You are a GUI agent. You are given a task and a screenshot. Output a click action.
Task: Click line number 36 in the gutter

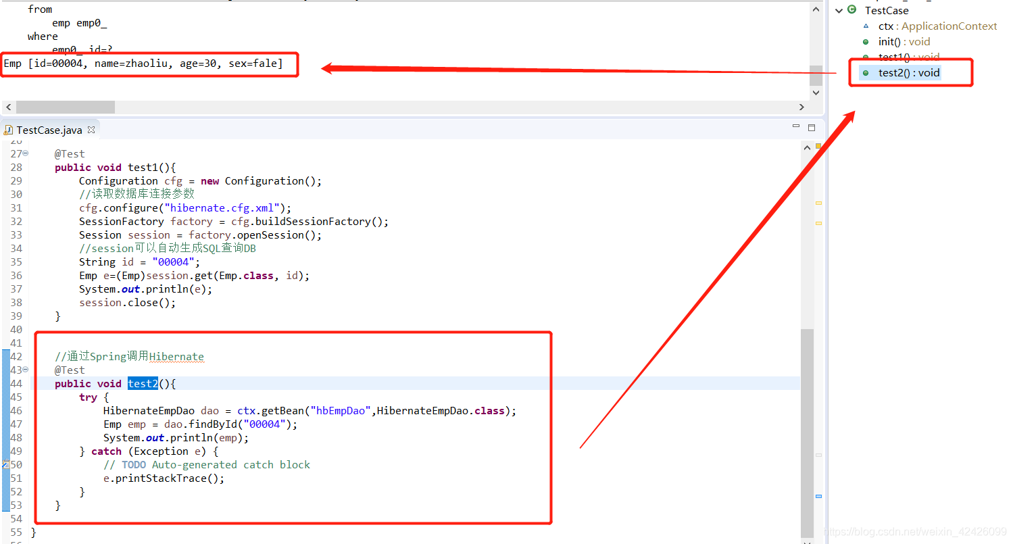point(16,276)
